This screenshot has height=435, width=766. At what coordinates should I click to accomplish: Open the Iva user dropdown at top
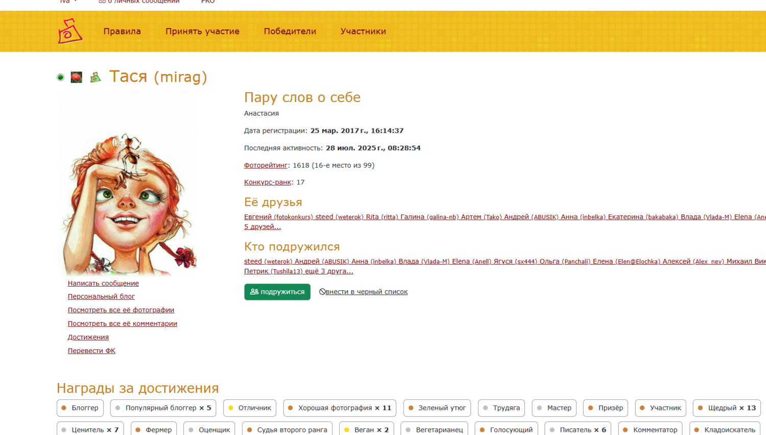[68, 2]
